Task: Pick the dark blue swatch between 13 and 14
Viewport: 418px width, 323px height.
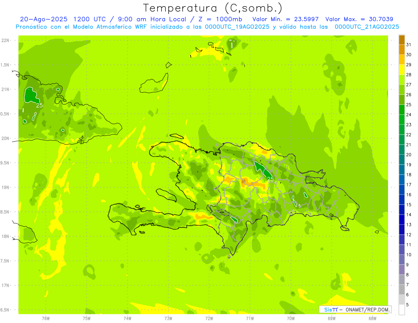Action: click(x=402, y=220)
